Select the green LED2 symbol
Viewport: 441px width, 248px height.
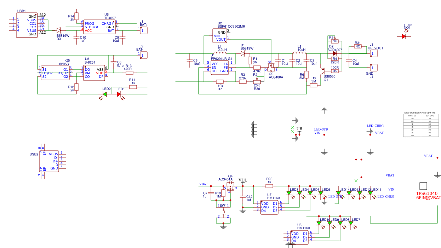(x=105, y=94)
